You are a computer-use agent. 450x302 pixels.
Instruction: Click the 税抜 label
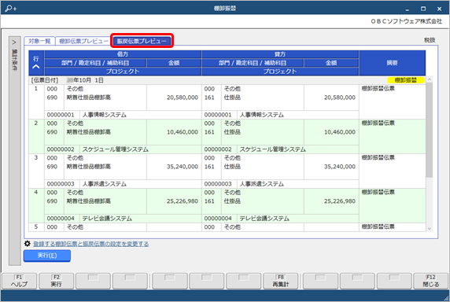coord(430,40)
